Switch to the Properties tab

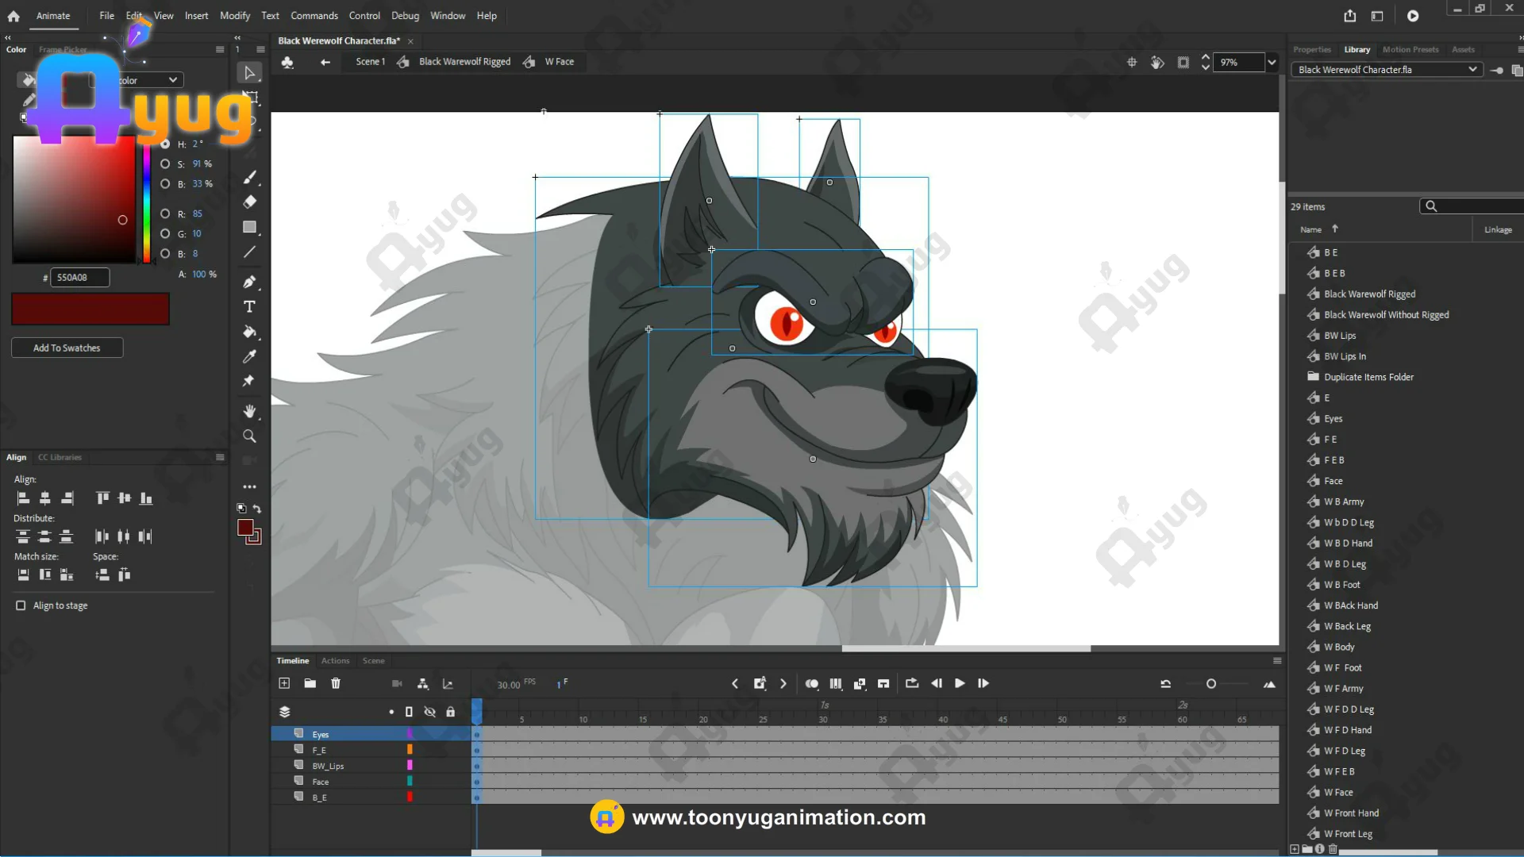click(1311, 49)
